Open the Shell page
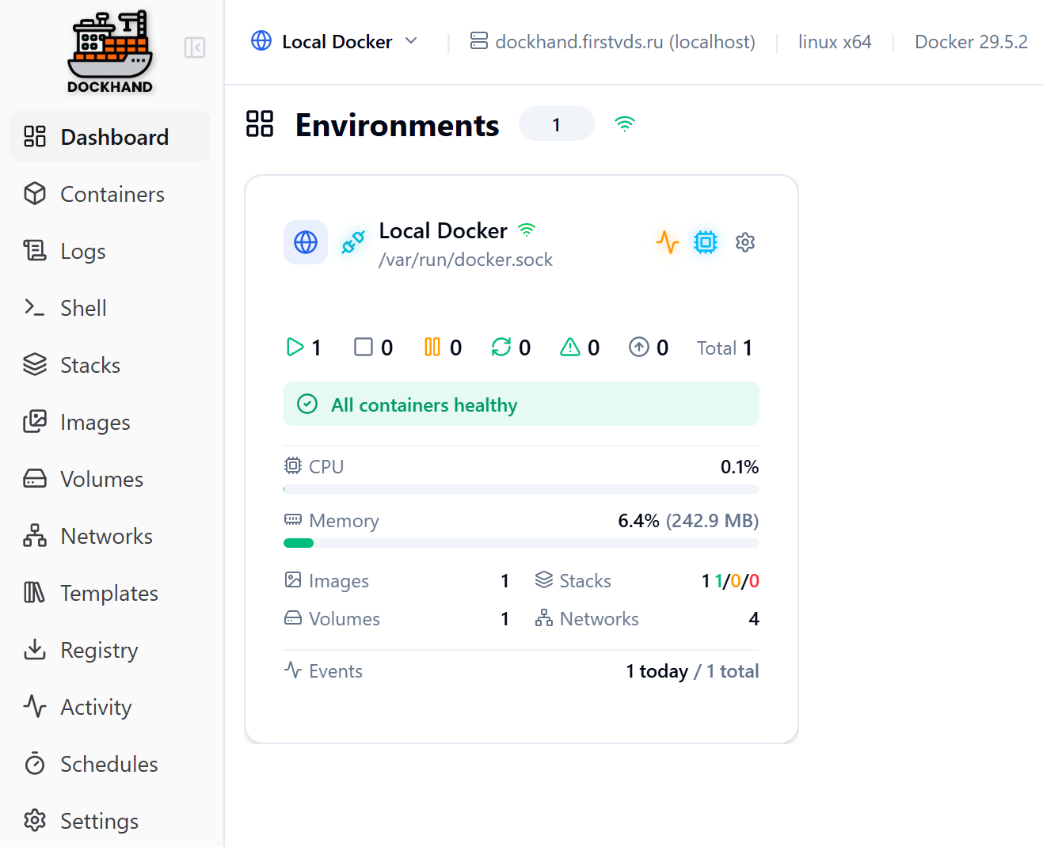The image size is (1043, 847). [110, 308]
